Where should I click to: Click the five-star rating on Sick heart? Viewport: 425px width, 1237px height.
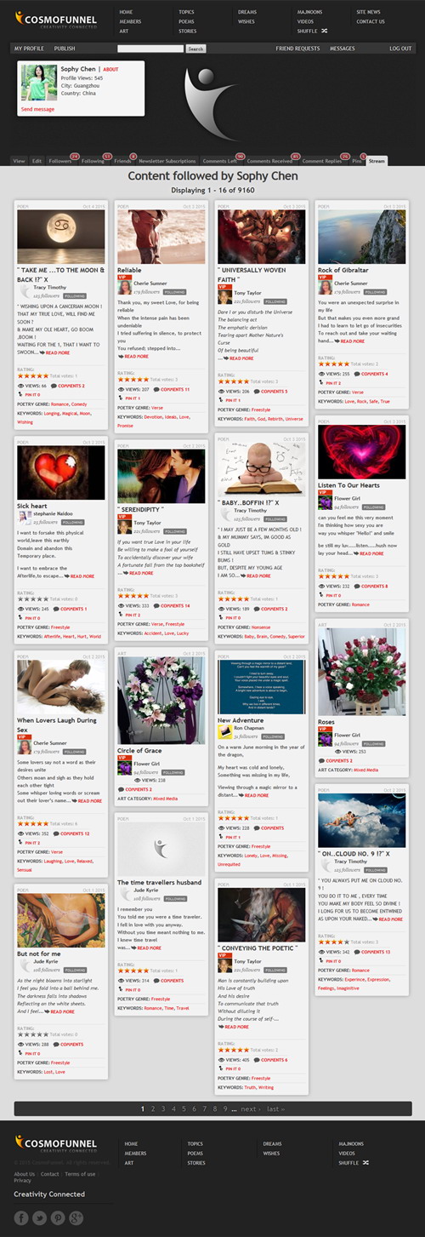point(32,598)
